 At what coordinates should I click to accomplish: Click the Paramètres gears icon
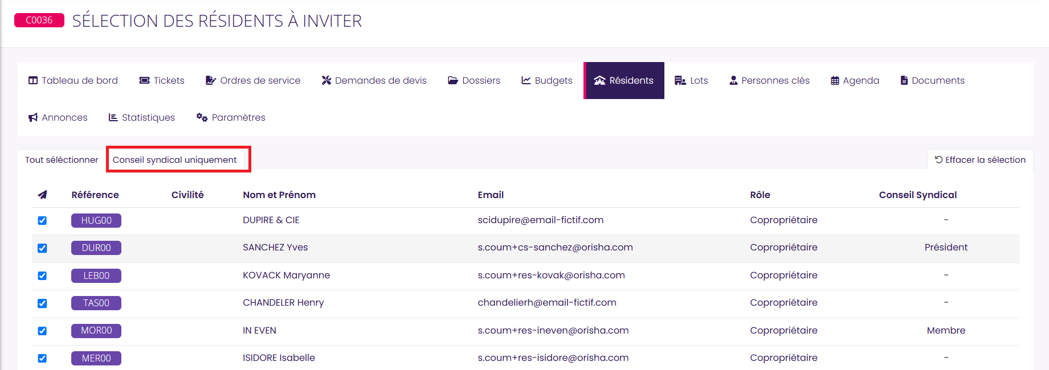pos(202,118)
